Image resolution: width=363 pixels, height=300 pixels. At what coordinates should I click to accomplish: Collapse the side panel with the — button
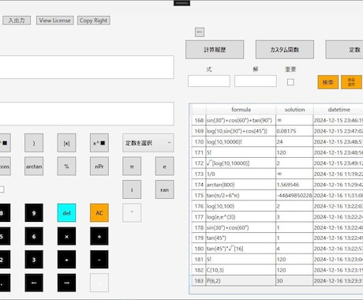tap(200, 32)
